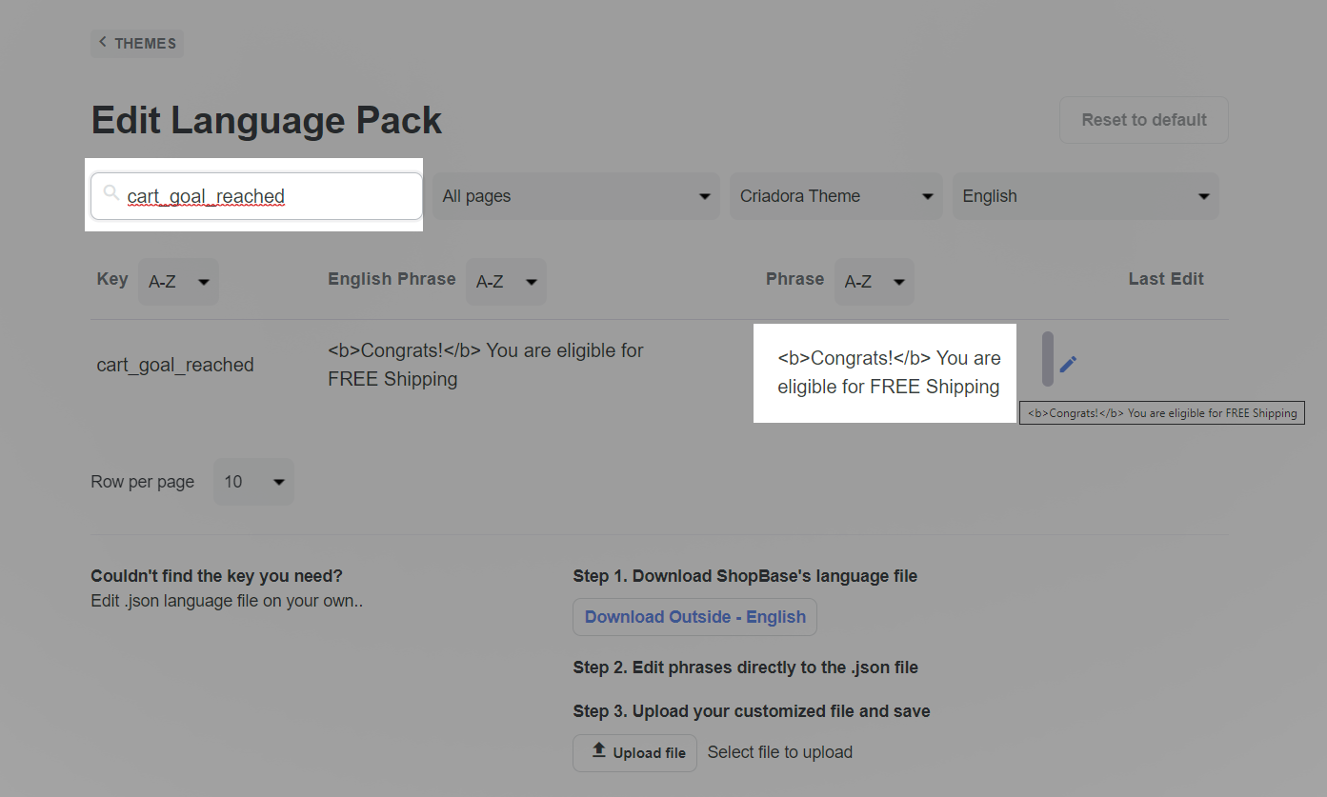
Task: Click the gray vertical bar beside pencil
Action: (x=1047, y=359)
